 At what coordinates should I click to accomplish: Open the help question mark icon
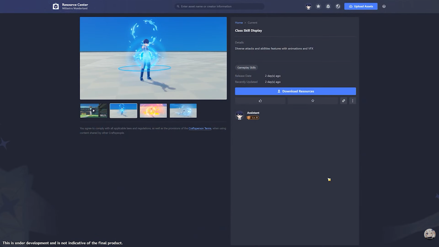(x=384, y=6)
